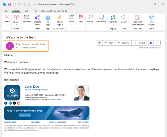Click the Reply All button
The image size is (167, 137).
(124, 43)
